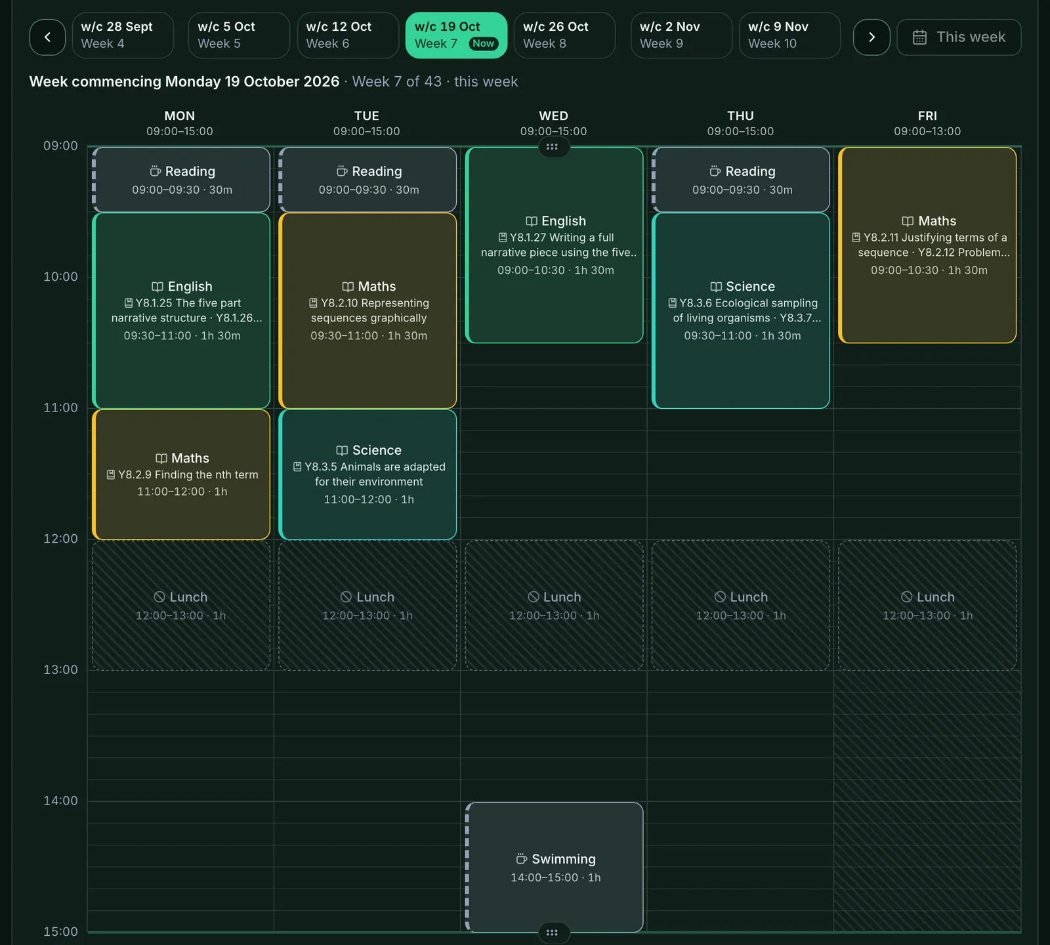The width and height of the screenshot is (1050, 945).
Task: Open Tuesday's Reading 09:00–09:30 block
Action: tap(367, 180)
